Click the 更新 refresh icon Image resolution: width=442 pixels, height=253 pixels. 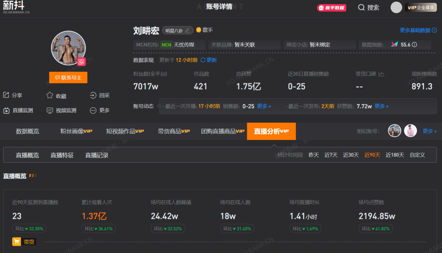pyautogui.click(x=203, y=60)
